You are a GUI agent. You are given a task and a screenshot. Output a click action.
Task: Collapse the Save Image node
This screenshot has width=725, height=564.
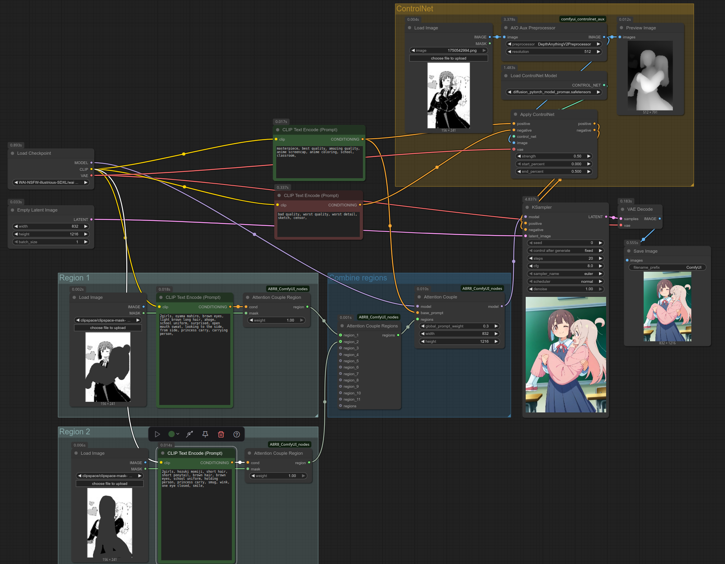coord(629,251)
